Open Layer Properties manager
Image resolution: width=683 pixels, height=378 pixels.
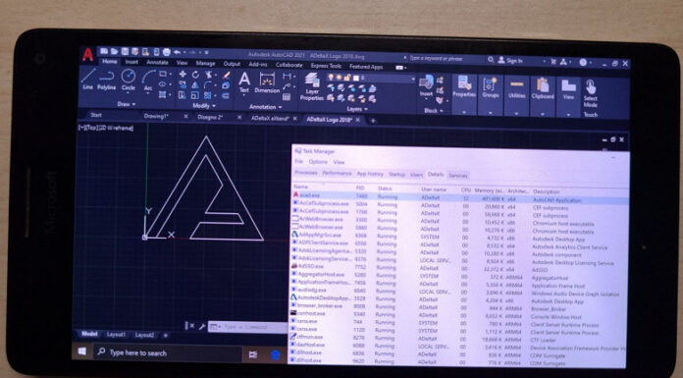point(312,86)
